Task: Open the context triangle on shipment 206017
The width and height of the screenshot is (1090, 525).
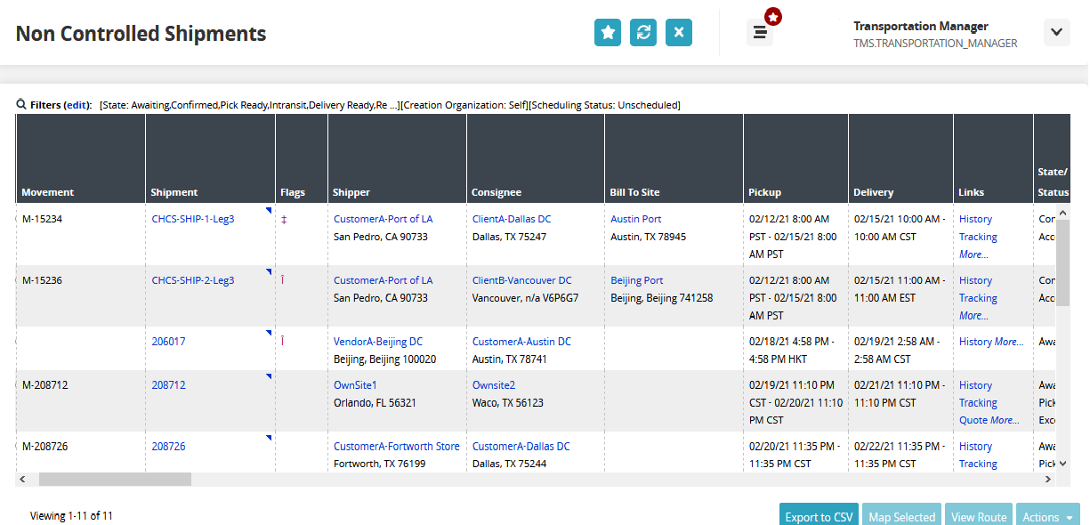Action: (268, 333)
